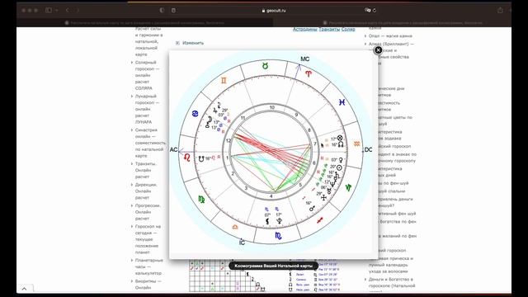Image resolution: width=528 pixels, height=297 pixels.
Task: Open the page translate icon
Action: [367, 11]
